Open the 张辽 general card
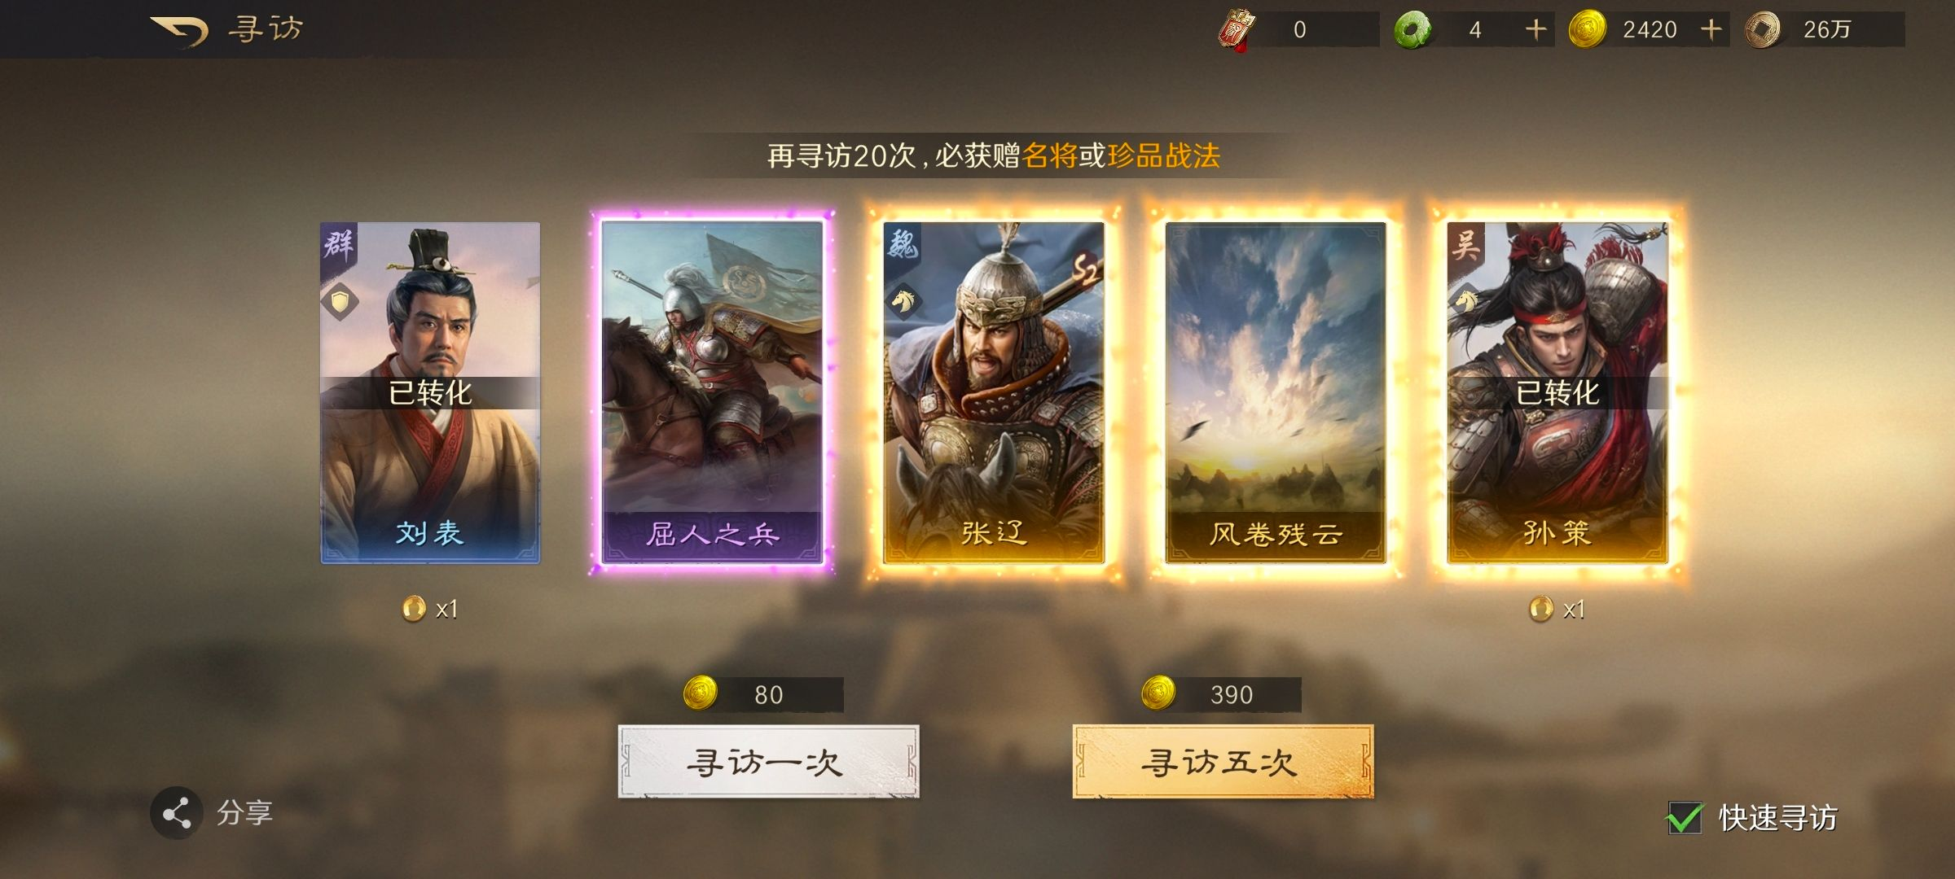 click(x=994, y=392)
